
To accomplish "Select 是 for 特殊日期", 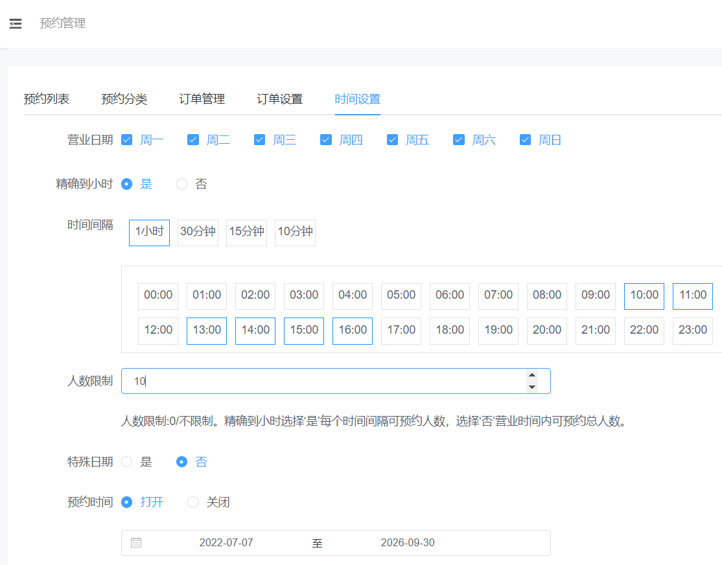I will [x=126, y=462].
